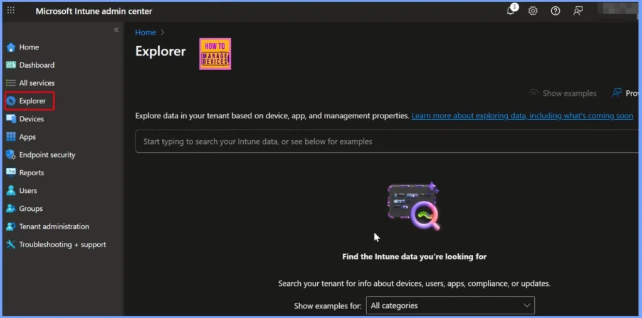Open Reports label in the sidebar
This screenshot has width=642, height=318.
[31, 173]
